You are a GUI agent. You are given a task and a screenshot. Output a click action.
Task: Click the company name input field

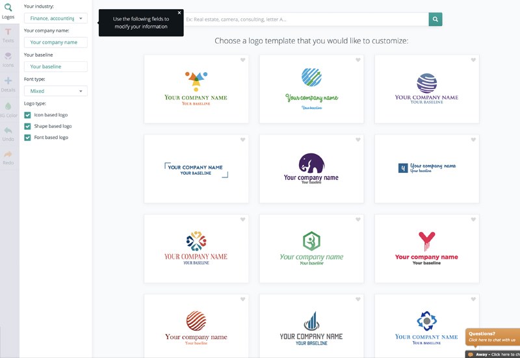[55, 42]
